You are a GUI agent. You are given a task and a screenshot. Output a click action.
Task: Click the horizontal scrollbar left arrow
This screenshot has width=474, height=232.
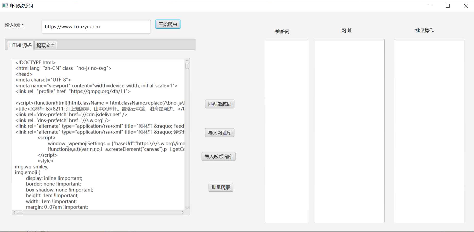tap(14, 212)
